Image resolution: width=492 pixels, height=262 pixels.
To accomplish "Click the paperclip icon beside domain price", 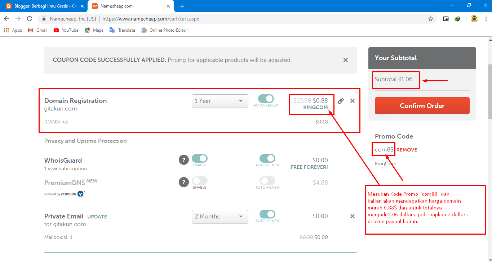I will pos(341,101).
